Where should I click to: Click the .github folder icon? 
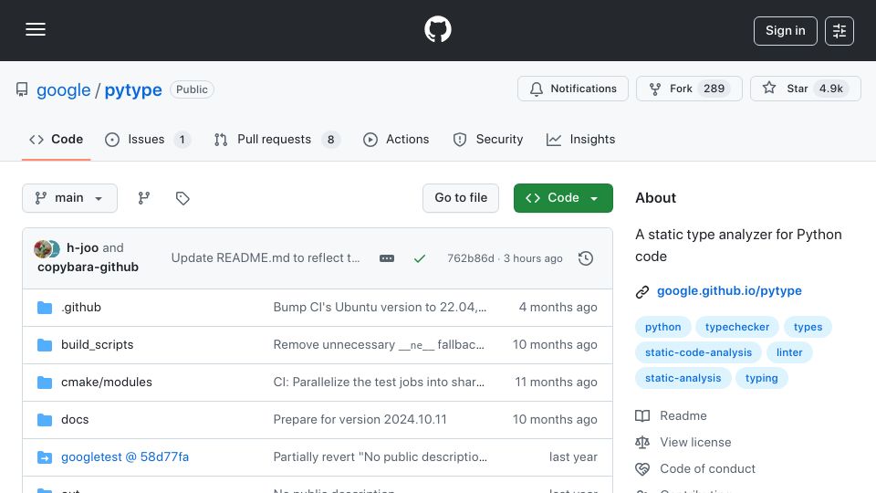tap(45, 308)
